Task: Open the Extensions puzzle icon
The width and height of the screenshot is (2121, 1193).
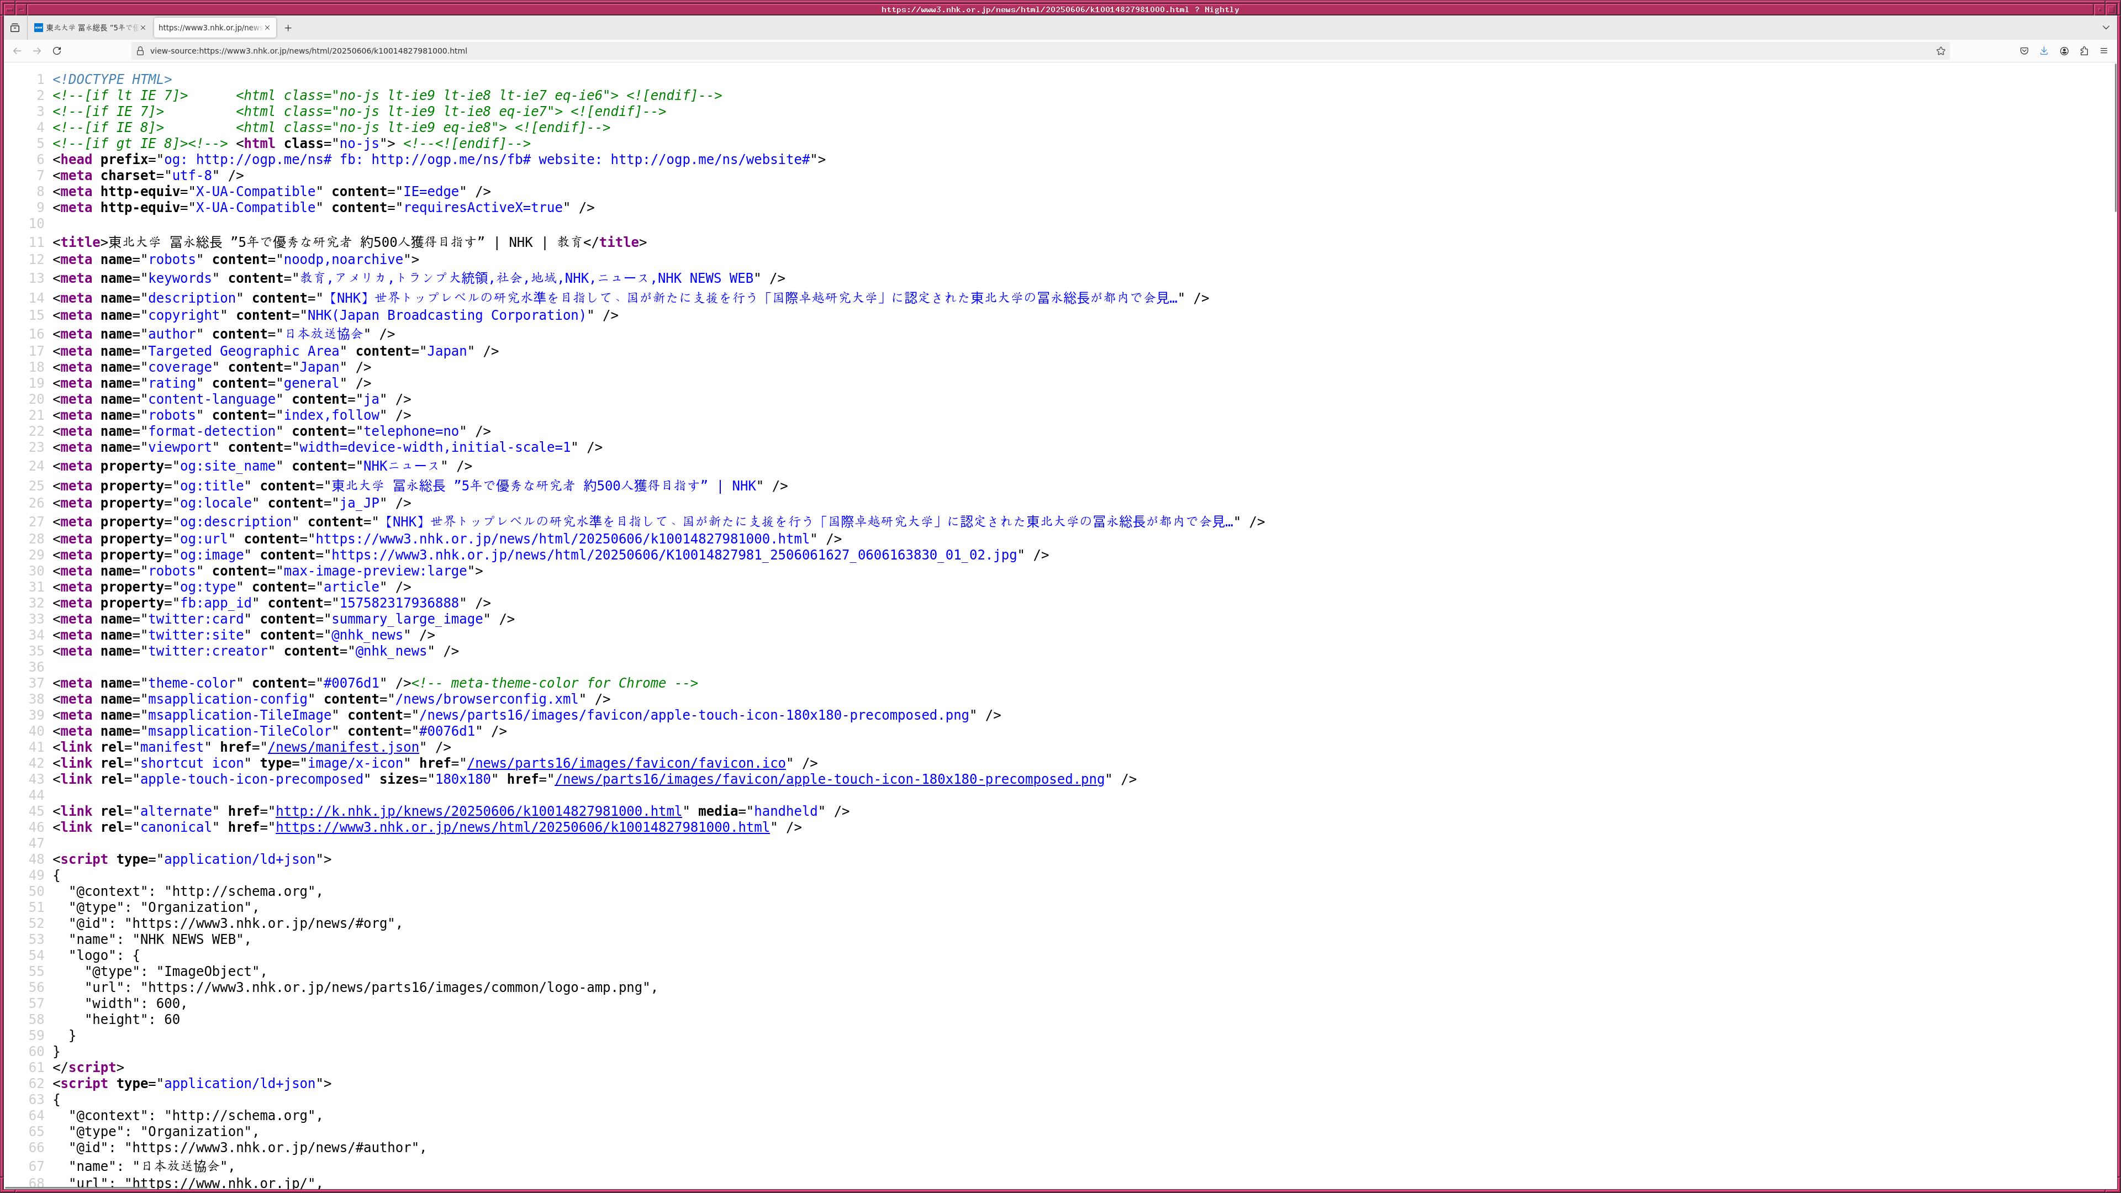Action: (2084, 51)
